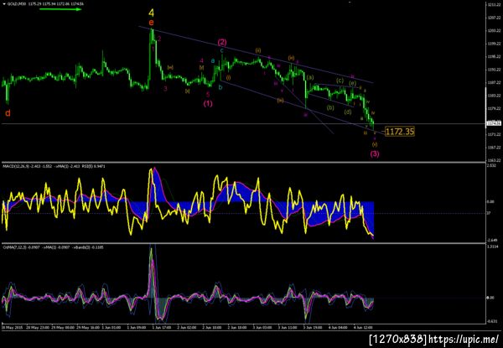Select the orange wave label d
The height and width of the screenshot is (348, 503).
point(8,113)
